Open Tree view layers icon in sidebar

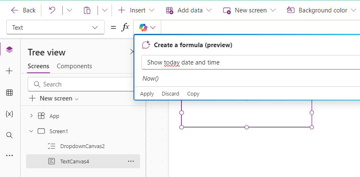coord(10,50)
